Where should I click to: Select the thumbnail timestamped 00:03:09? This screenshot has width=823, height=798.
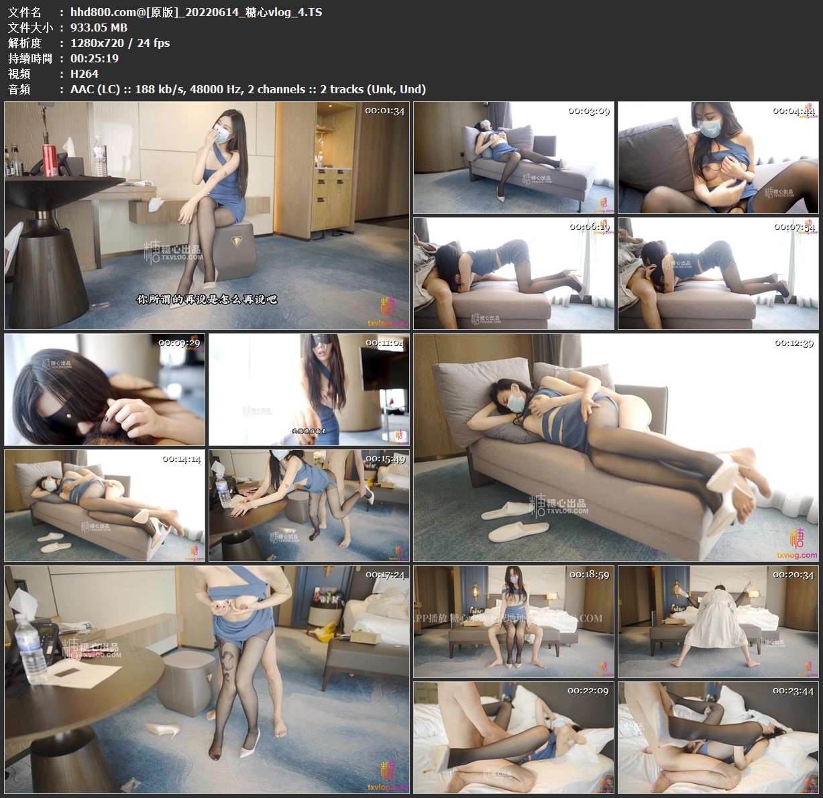[513, 158]
